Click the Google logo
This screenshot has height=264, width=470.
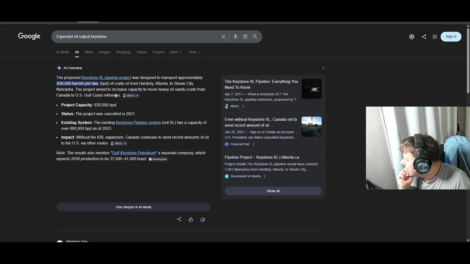click(x=29, y=36)
